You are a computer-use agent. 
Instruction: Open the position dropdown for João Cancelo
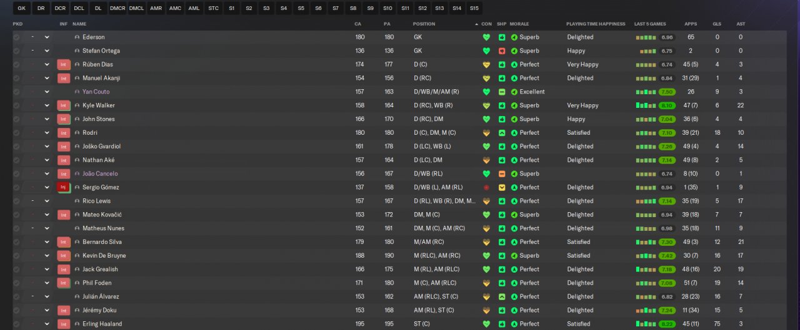coord(46,173)
